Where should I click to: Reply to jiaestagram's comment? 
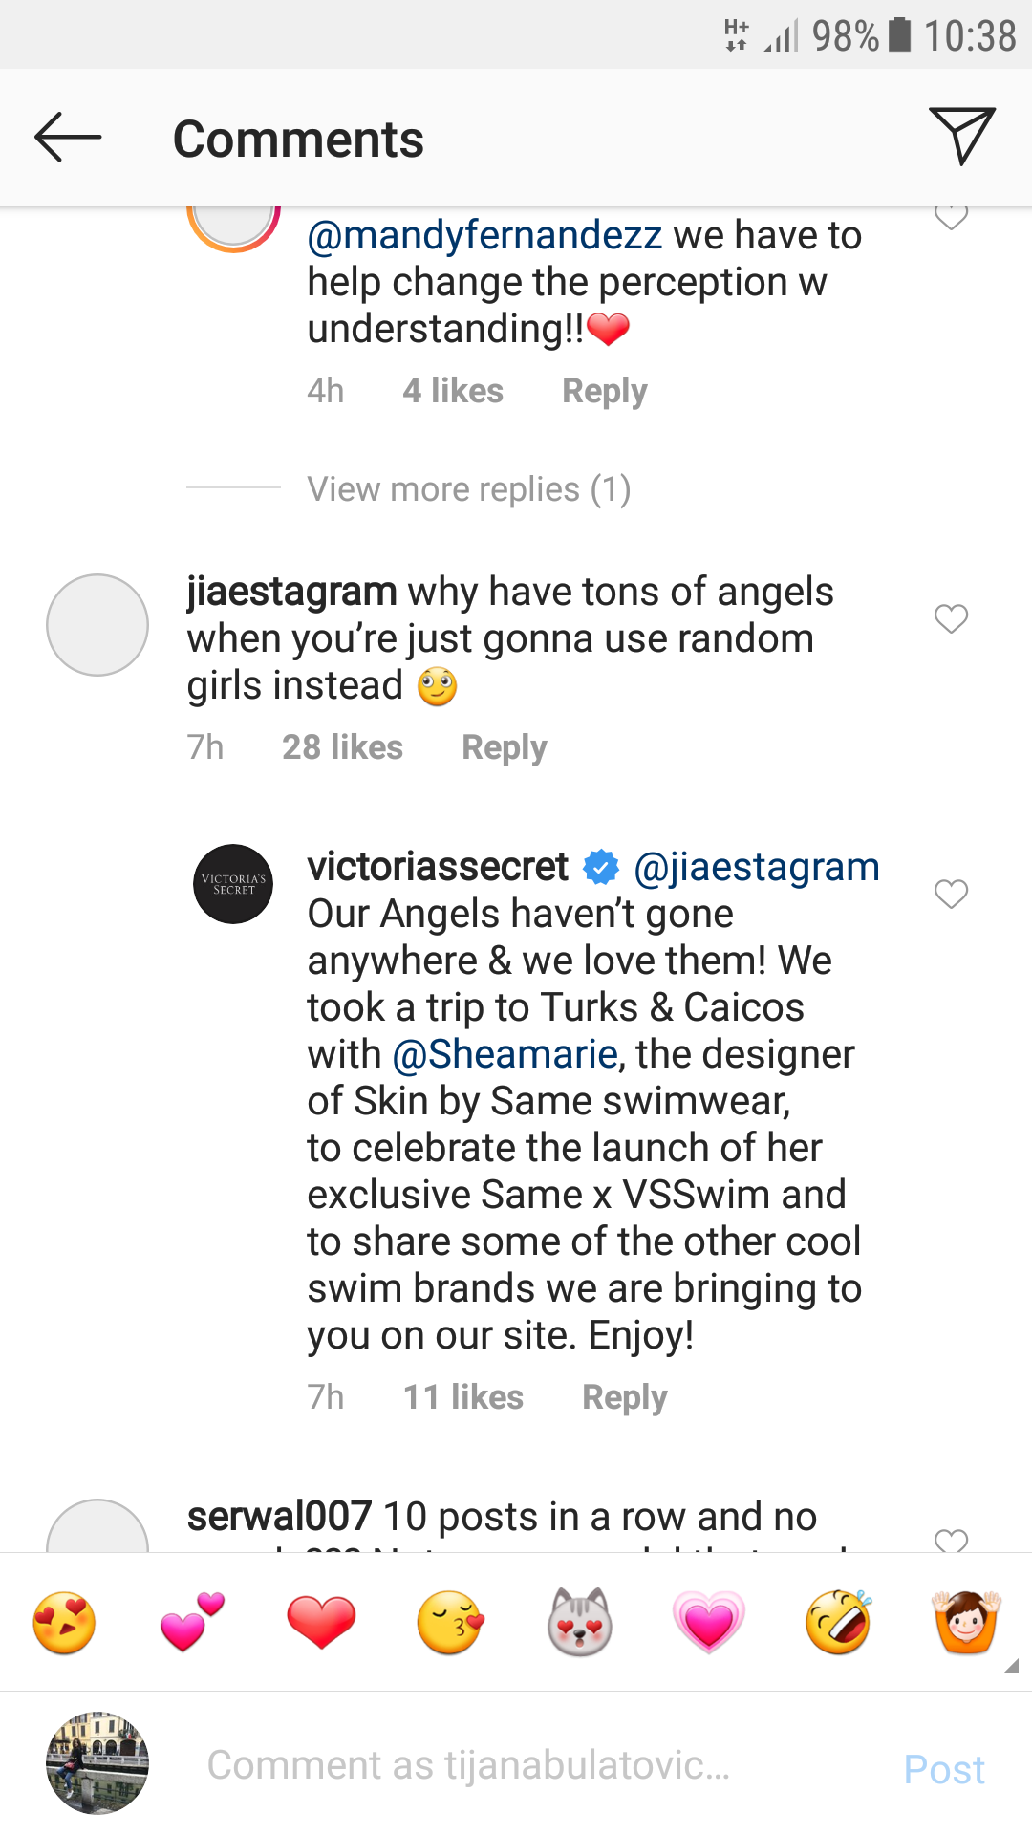504,747
